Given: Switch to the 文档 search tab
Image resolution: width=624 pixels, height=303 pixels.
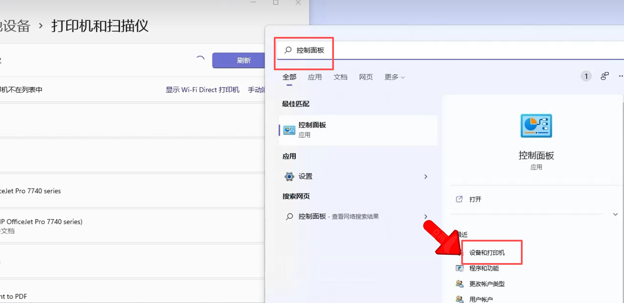Looking at the screenshot, I should click(340, 77).
